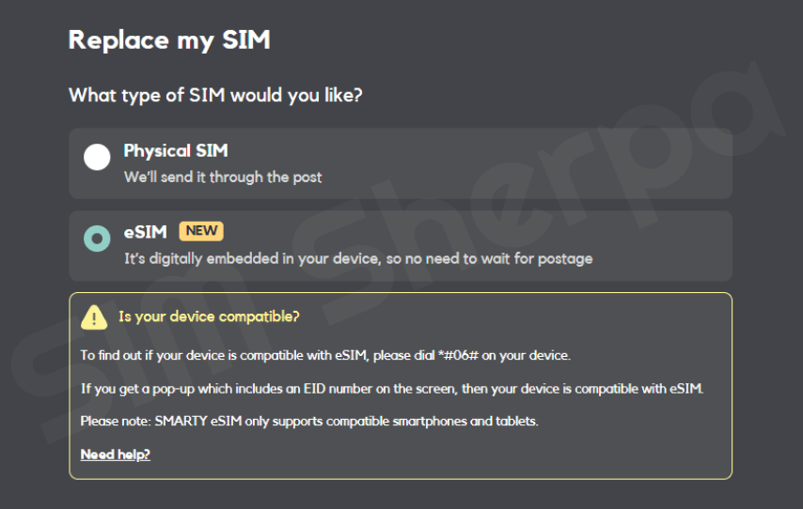The width and height of the screenshot is (803, 509).
Task: Click "We'll send it through the post" text
Action: (x=223, y=177)
